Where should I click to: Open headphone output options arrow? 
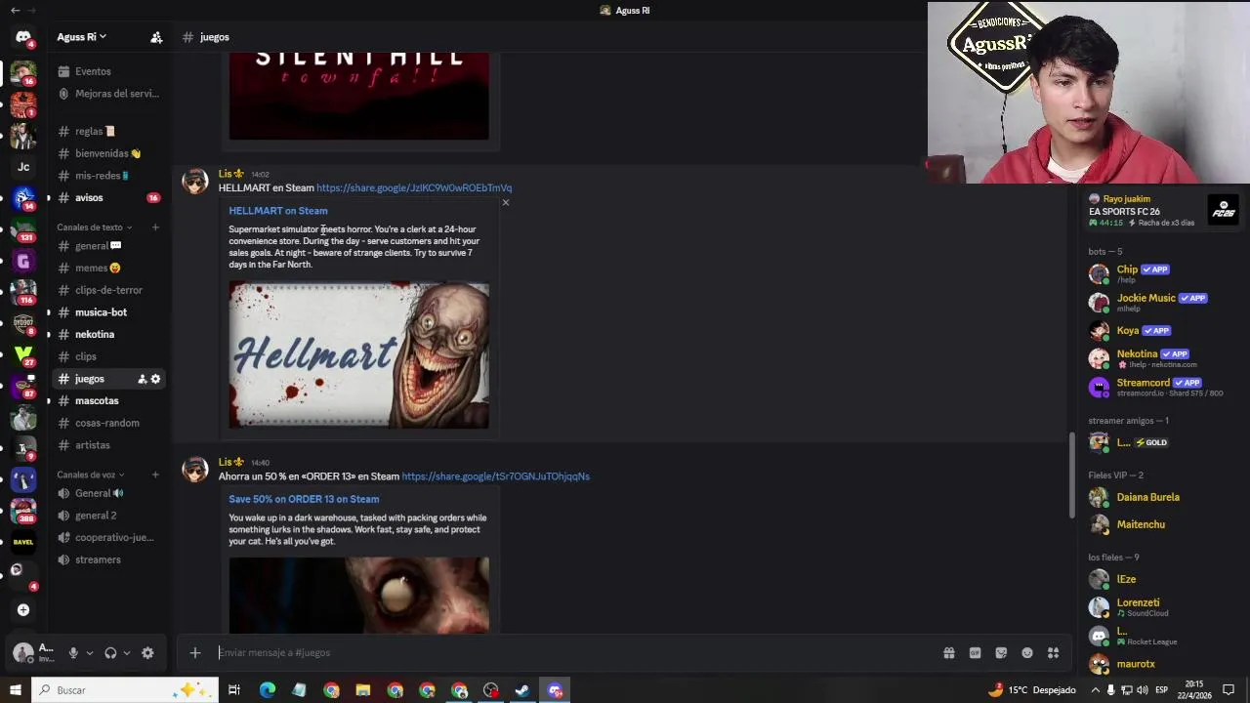pos(126,653)
